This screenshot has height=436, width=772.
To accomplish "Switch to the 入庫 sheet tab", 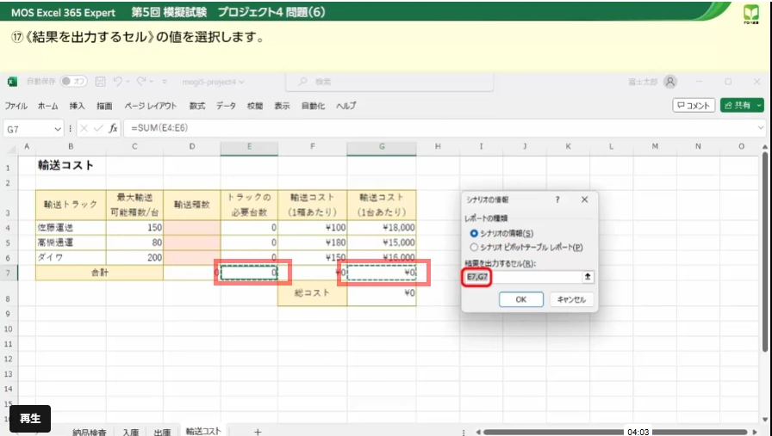I will (x=130, y=432).
